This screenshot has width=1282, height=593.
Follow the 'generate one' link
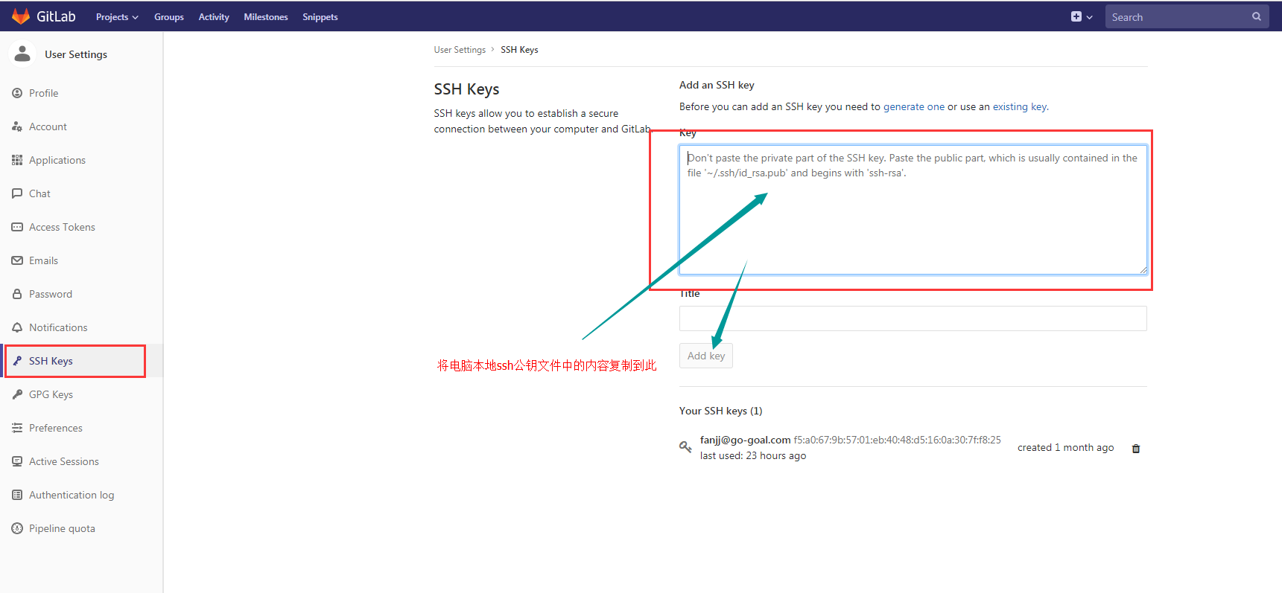pos(914,106)
